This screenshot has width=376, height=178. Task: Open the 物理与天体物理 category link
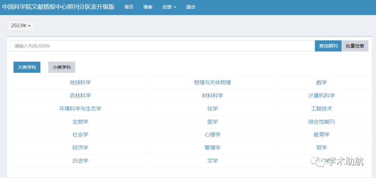click(x=212, y=83)
